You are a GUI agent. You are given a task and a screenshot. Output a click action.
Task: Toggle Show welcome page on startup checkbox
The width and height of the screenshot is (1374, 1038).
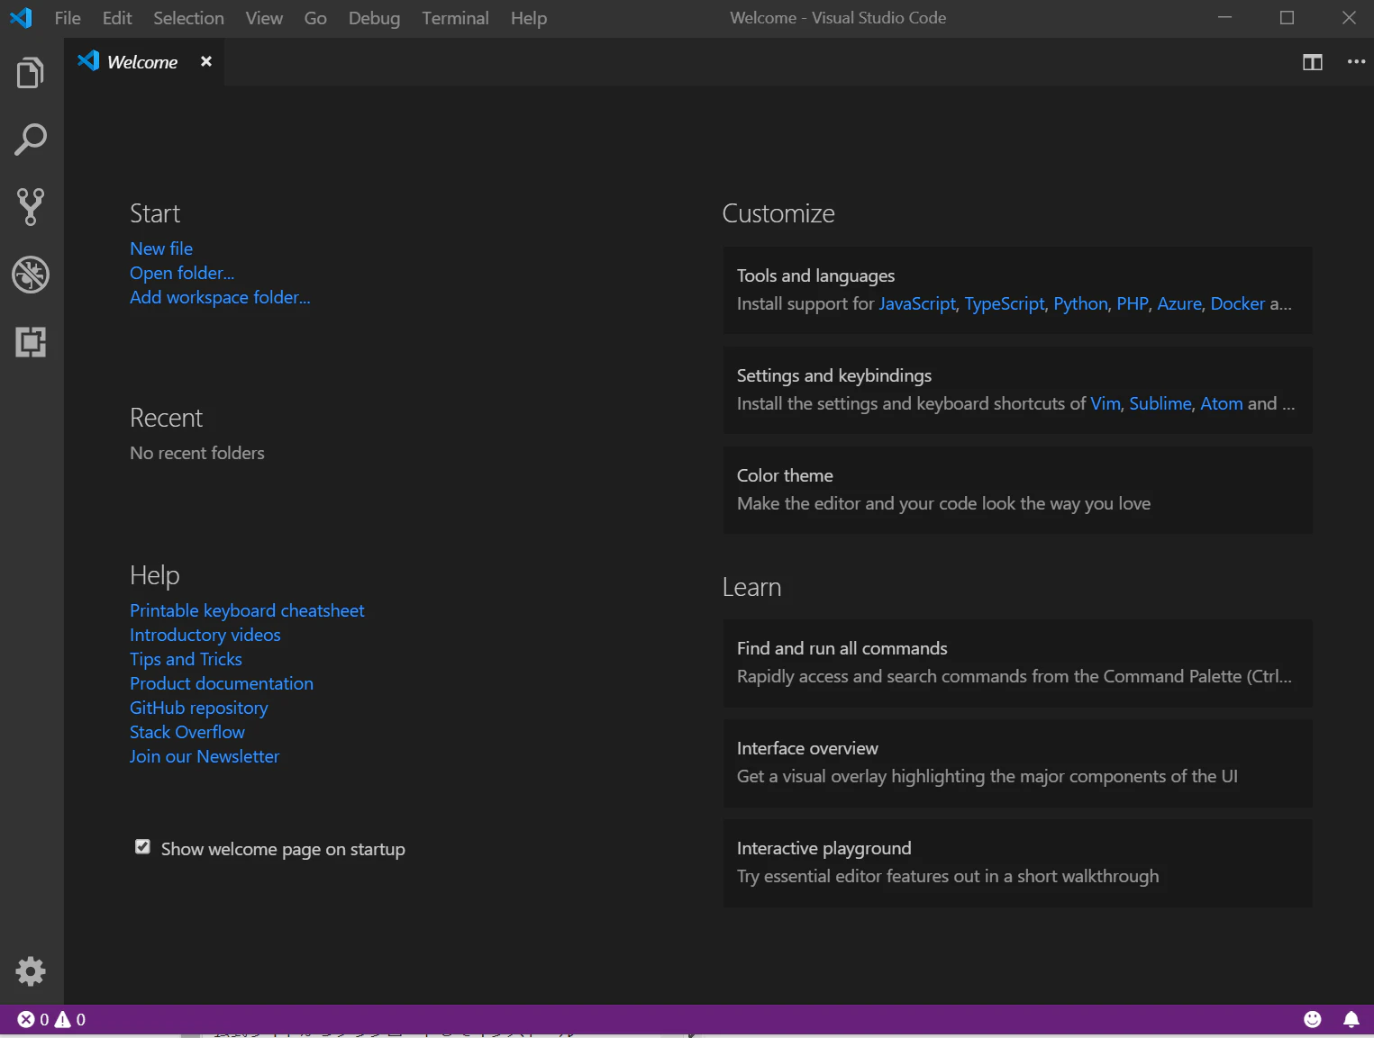pos(142,846)
